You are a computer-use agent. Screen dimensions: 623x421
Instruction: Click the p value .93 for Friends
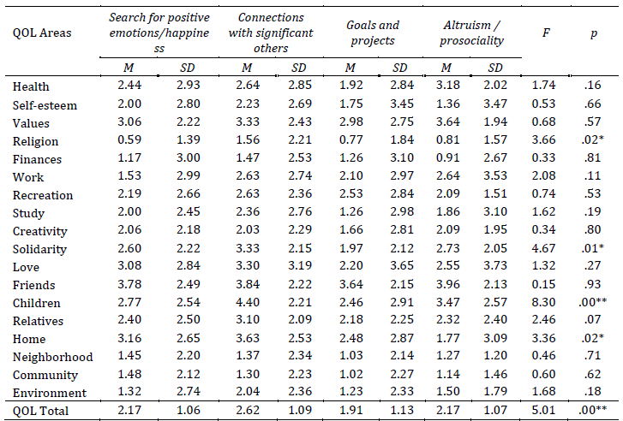click(x=590, y=285)
